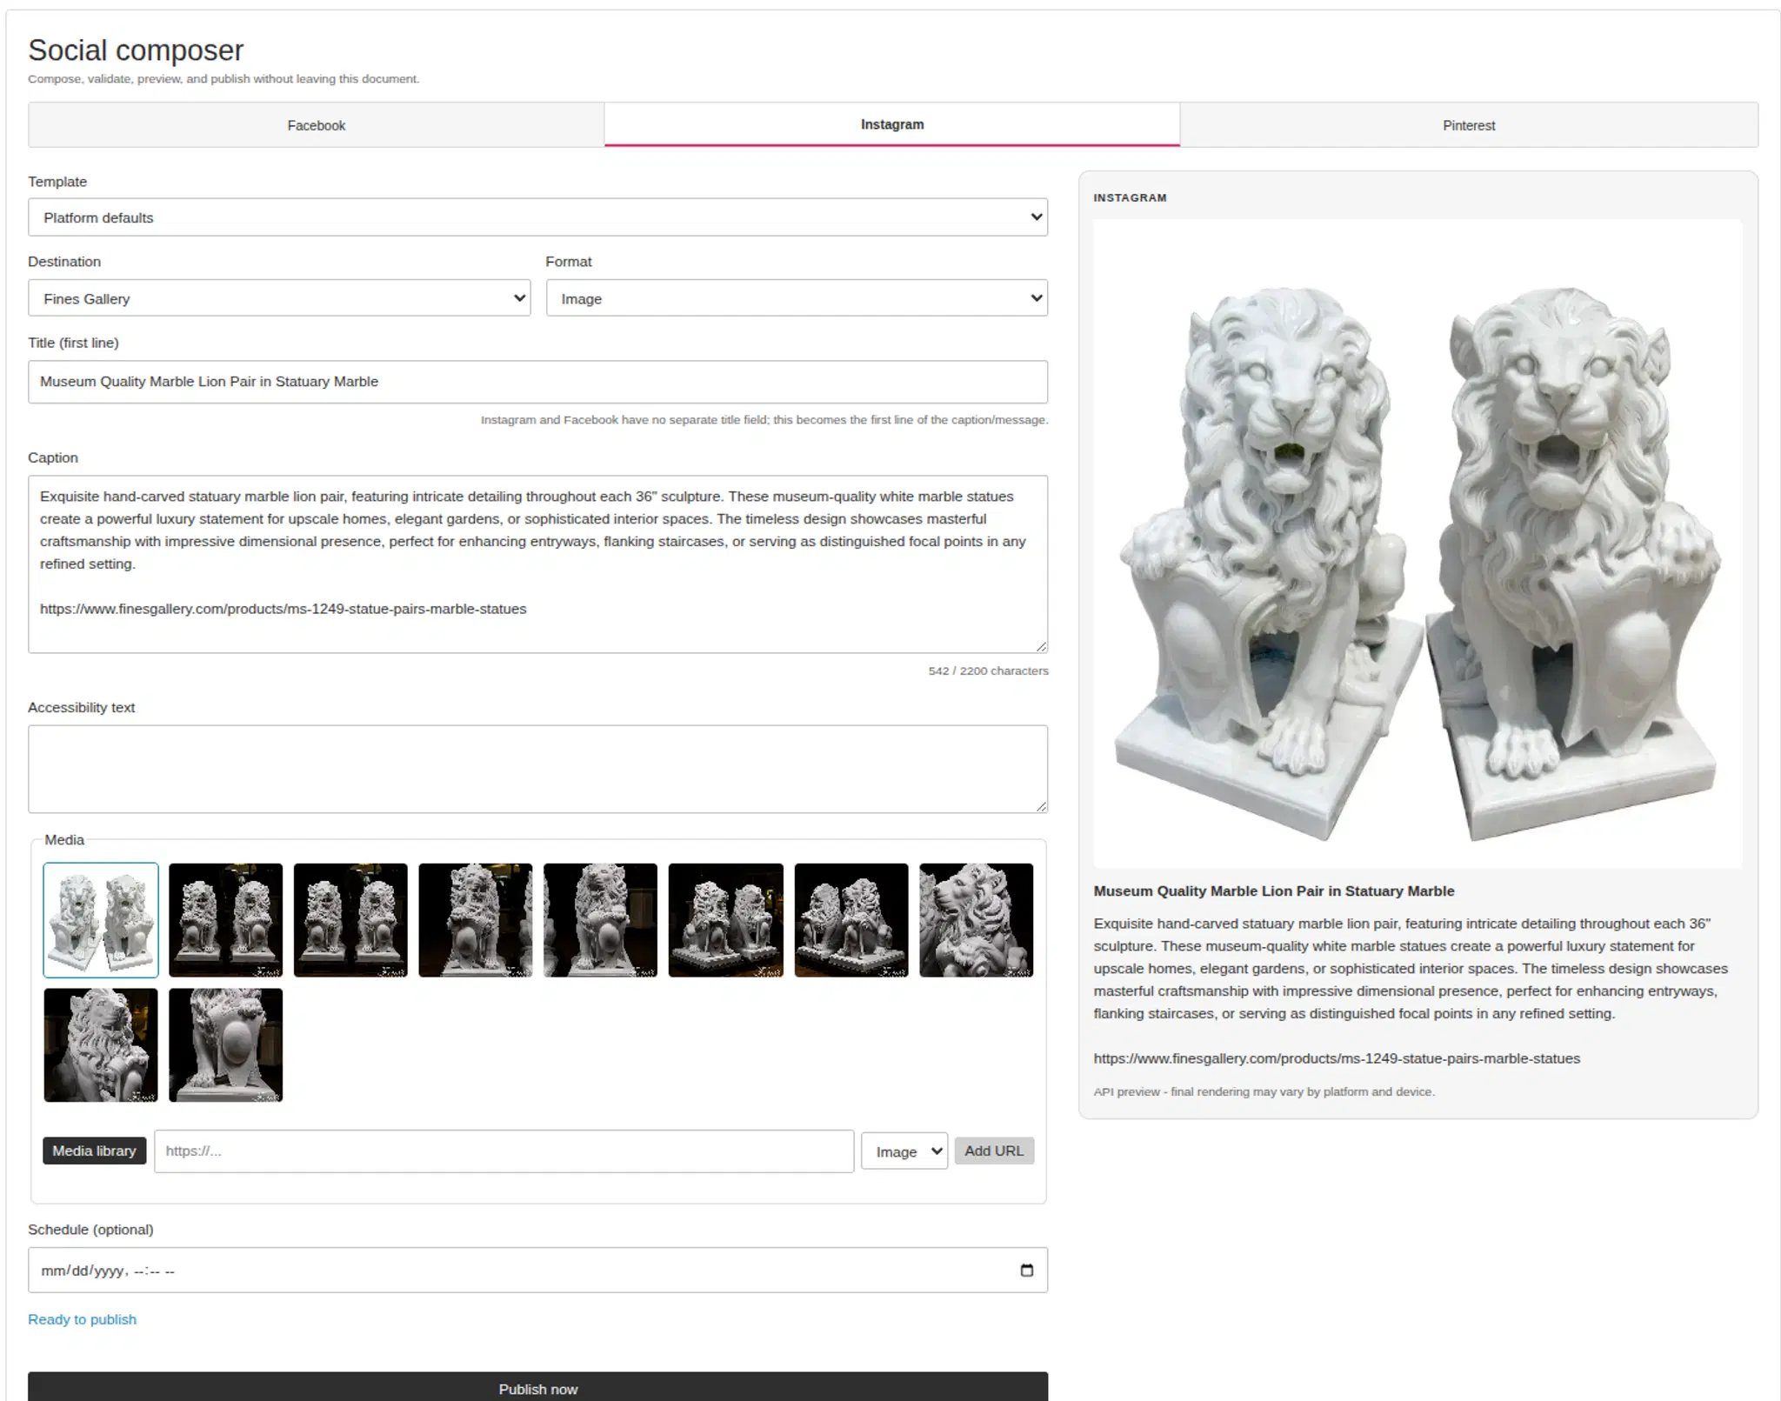Click the note about Instagram and Facebook title field
Viewport: 1781px width, 1401px height.
(x=764, y=420)
